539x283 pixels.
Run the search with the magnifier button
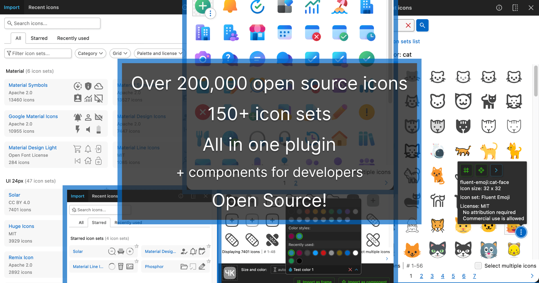(x=422, y=25)
